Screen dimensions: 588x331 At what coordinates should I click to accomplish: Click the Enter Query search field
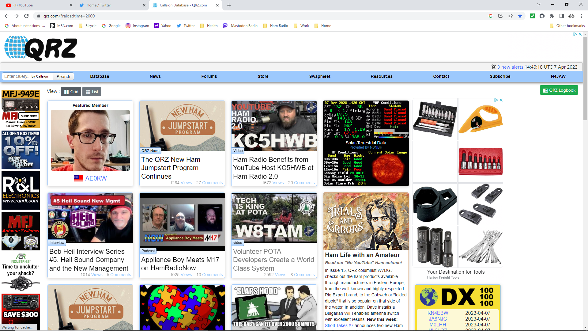point(17,77)
